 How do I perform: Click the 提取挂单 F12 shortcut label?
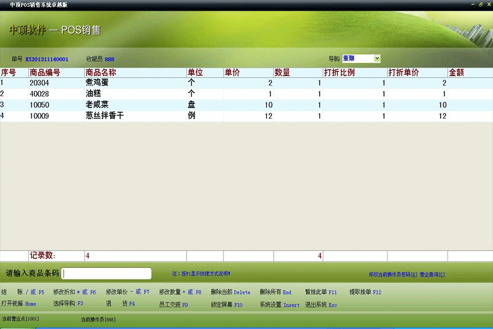pos(365,292)
